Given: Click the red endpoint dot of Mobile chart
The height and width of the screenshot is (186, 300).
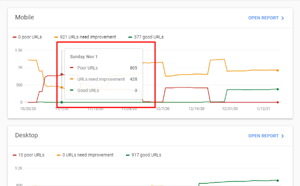Looking at the screenshot, I should (x=278, y=102).
